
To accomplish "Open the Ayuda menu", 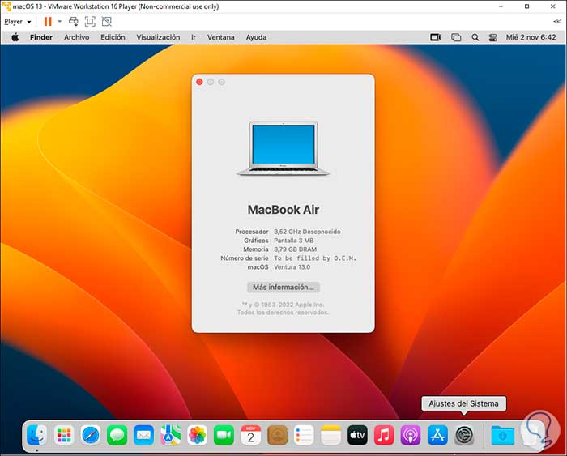I will tap(256, 37).
